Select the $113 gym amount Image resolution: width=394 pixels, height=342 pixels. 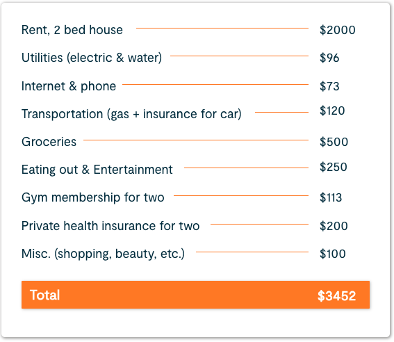(331, 197)
